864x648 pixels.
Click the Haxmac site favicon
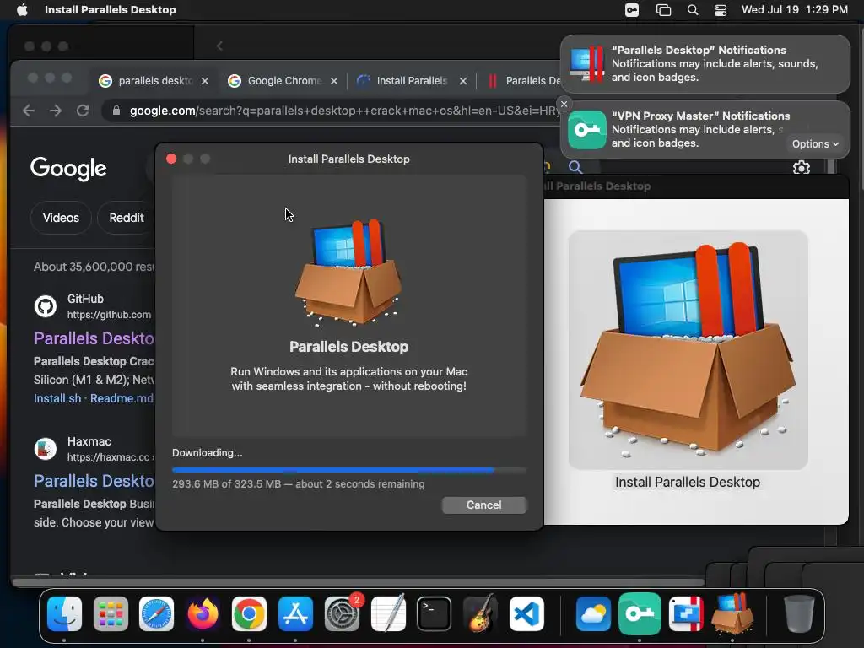tap(46, 449)
